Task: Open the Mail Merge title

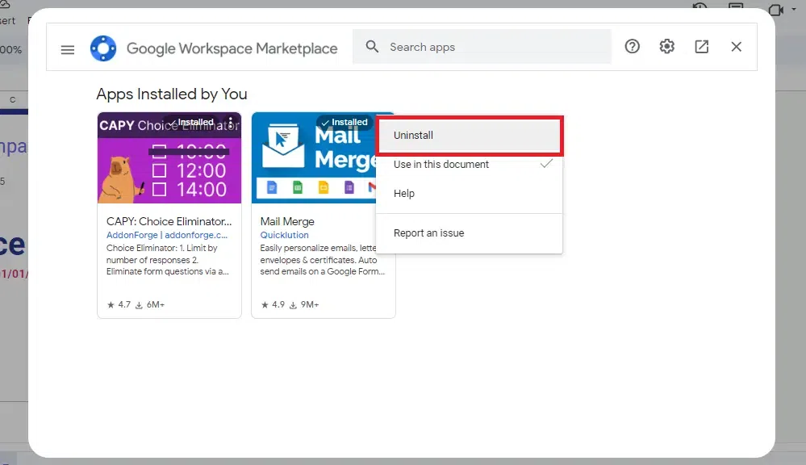Action: pyautogui.click(x=287, y=222)
